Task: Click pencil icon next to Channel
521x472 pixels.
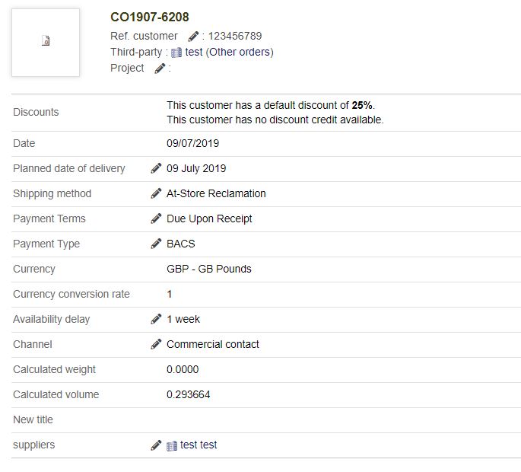Action: [x=156, y=344]
